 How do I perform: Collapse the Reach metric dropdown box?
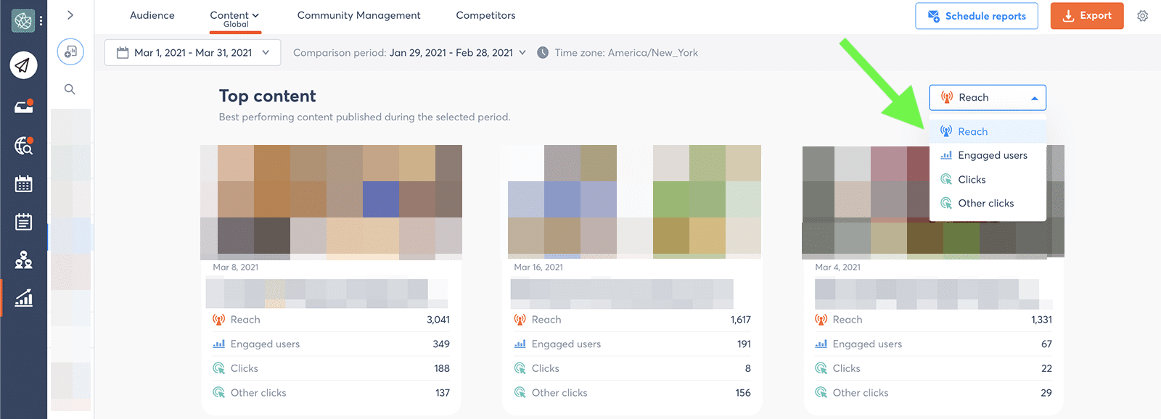click(987, 98)
